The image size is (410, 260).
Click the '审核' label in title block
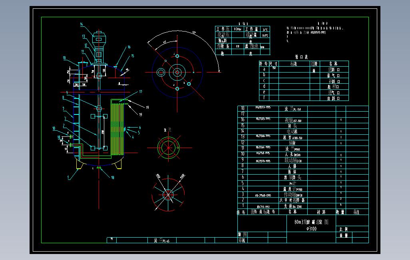click(x=242, y=240)
